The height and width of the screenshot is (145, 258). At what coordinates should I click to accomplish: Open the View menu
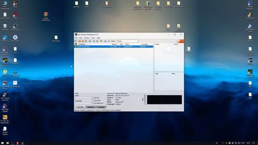[81, 38]
